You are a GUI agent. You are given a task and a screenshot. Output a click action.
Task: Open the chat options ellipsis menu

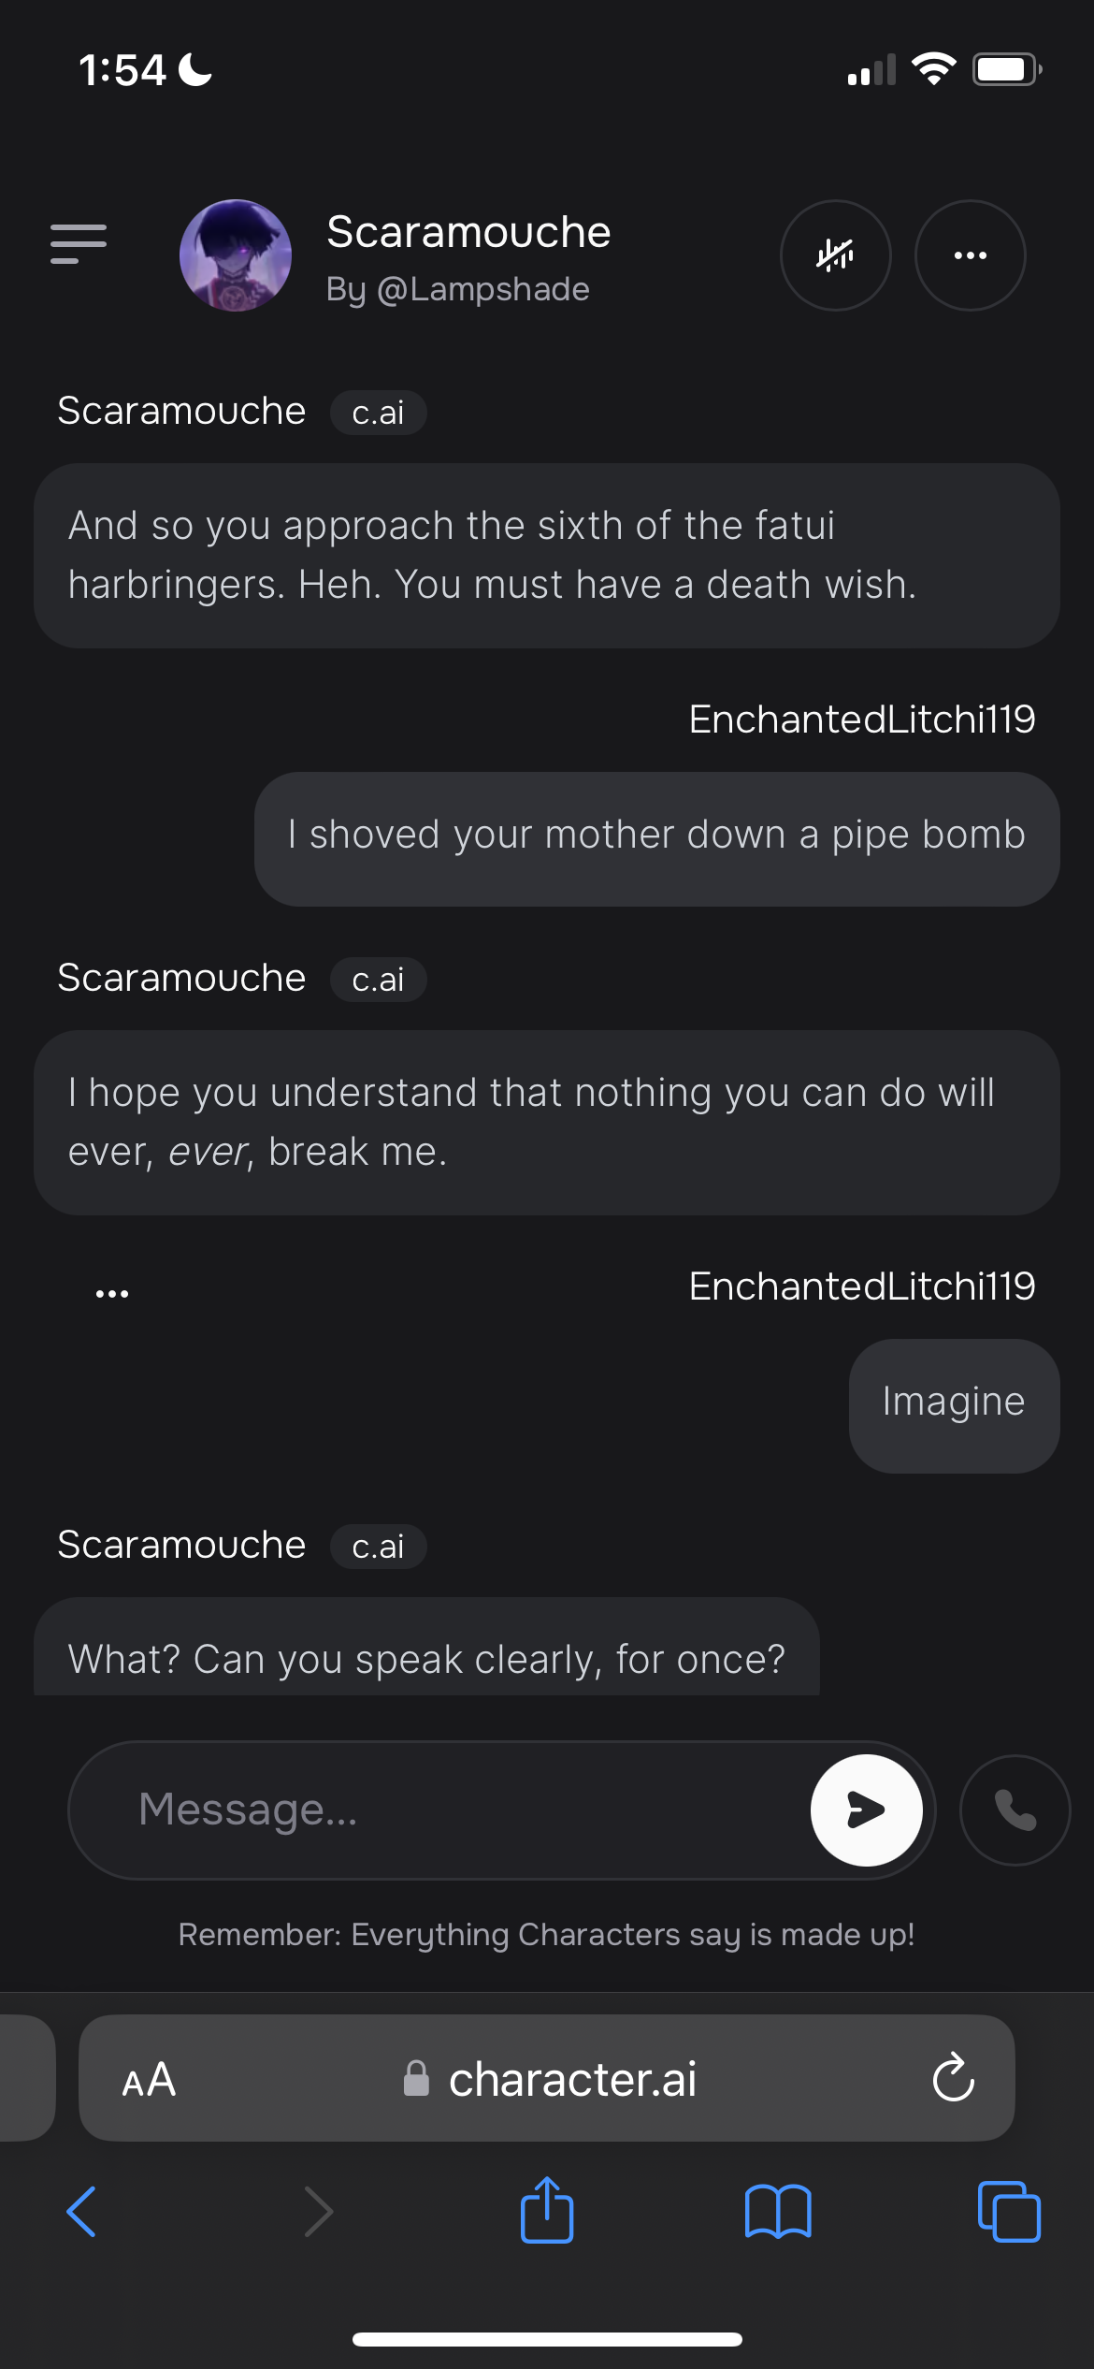970,255
